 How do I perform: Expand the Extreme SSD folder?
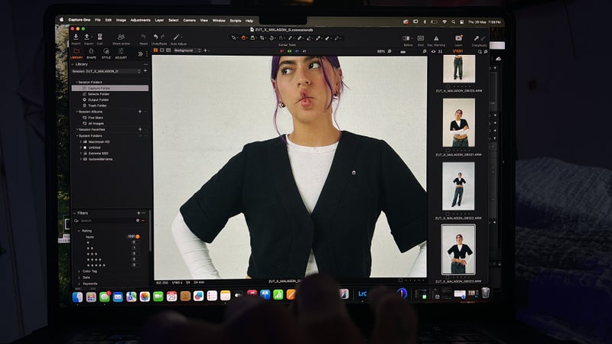point(81,154)
